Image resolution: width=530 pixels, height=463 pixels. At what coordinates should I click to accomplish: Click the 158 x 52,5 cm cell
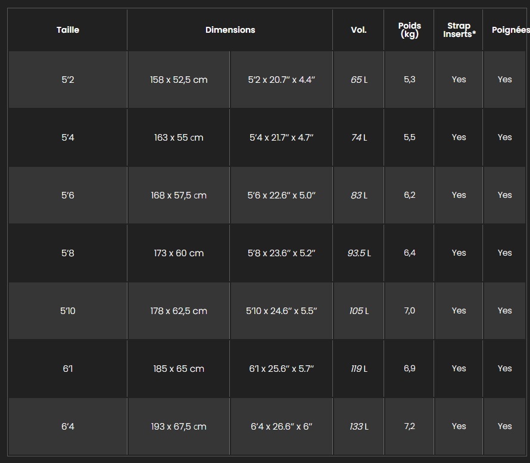[179, 80]
